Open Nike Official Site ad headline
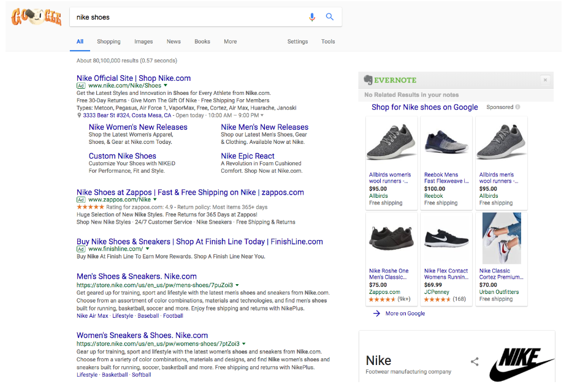The height and width of the screenshot is (384, 572). point(134,78)
